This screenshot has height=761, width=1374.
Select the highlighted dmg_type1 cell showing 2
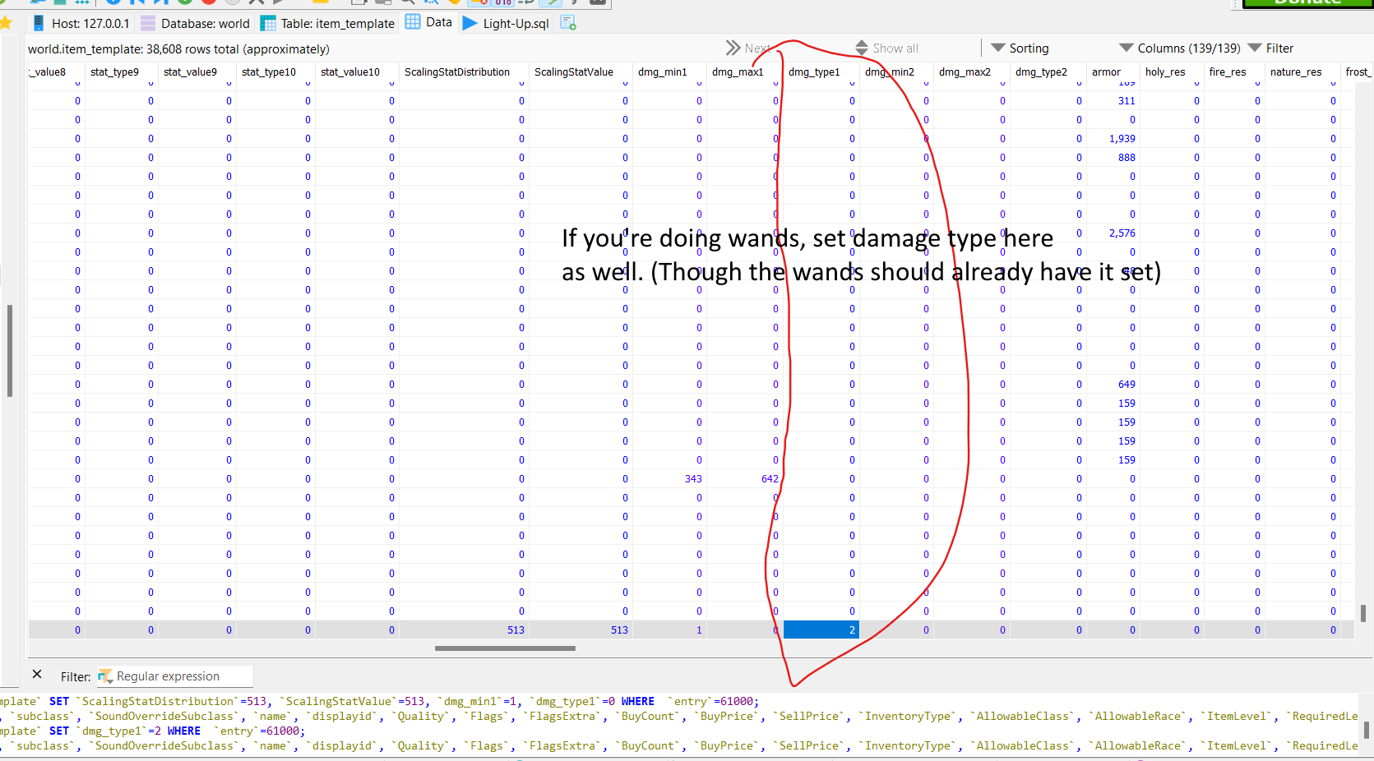(x=821, y=630)
